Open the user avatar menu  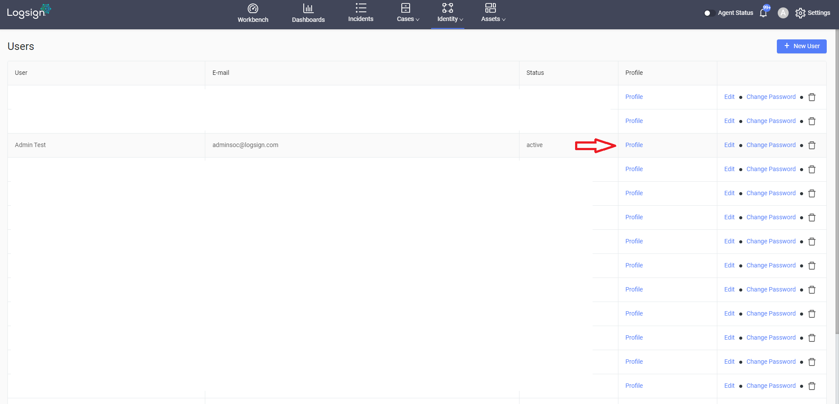[783, 13]
